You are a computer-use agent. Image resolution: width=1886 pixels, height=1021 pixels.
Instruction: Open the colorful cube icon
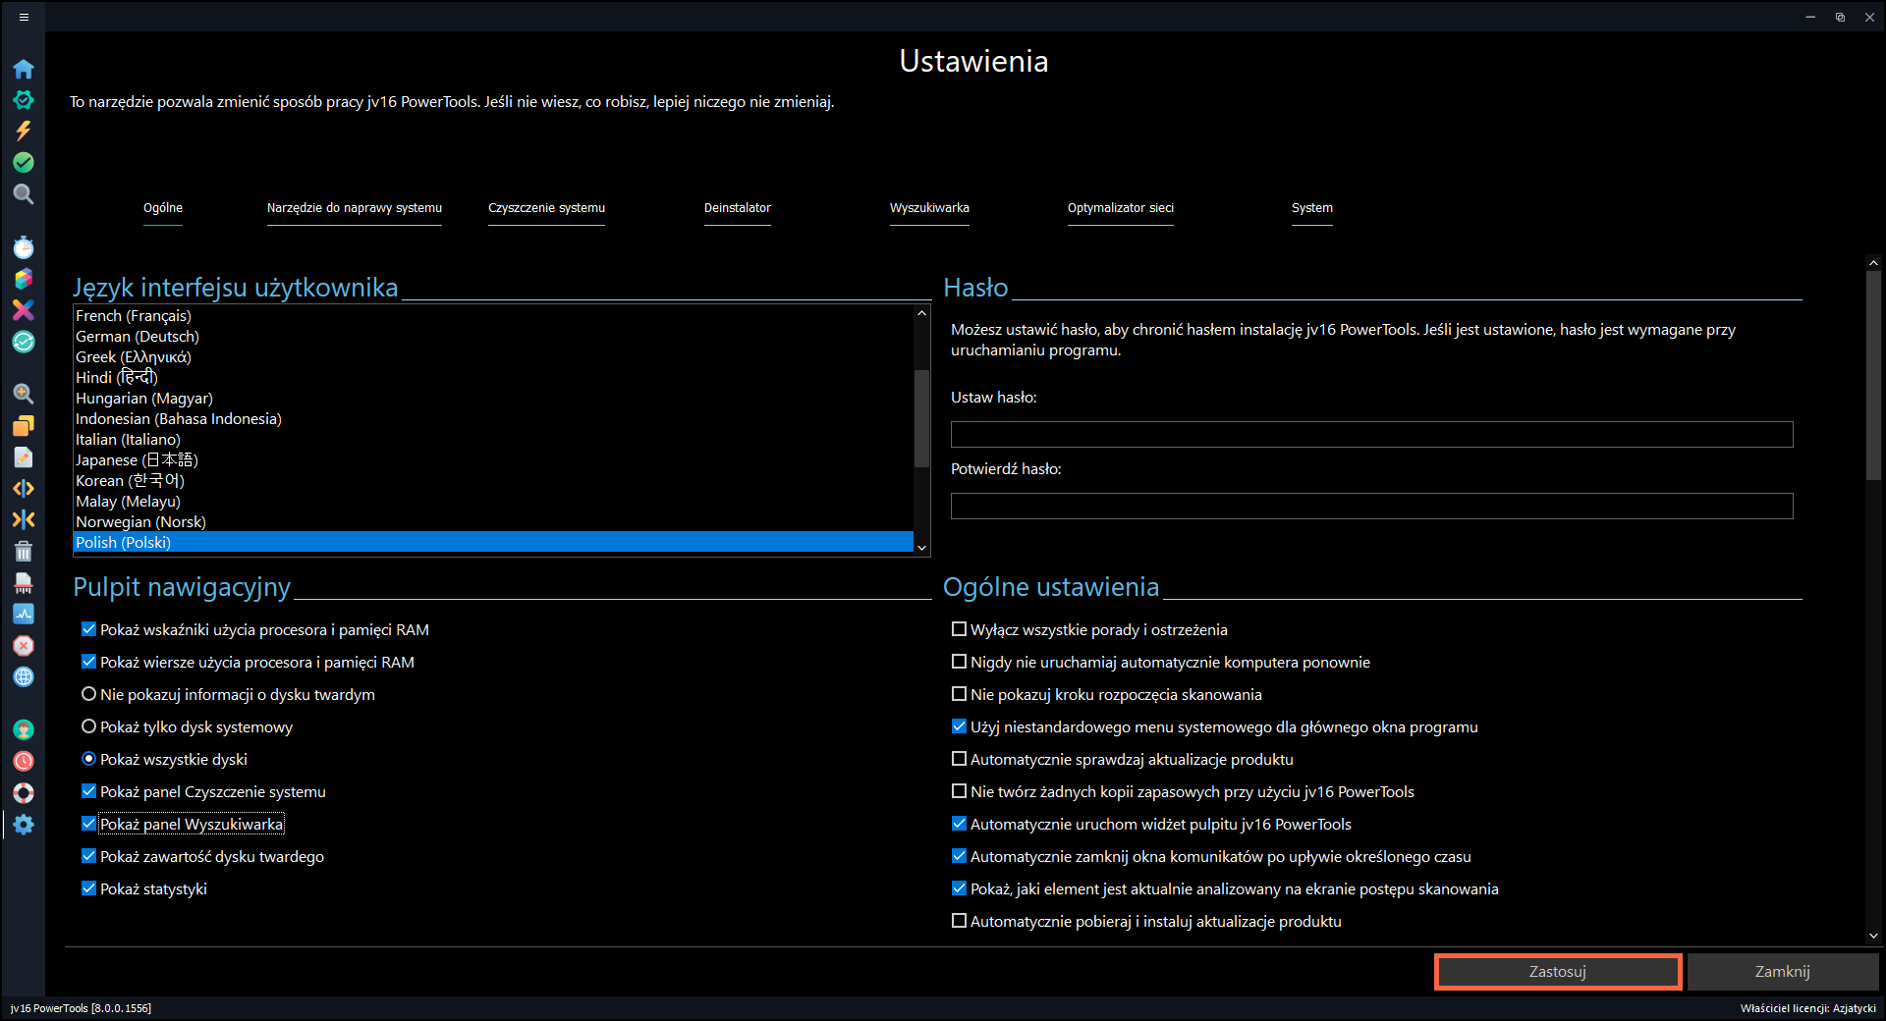(24, 279)
